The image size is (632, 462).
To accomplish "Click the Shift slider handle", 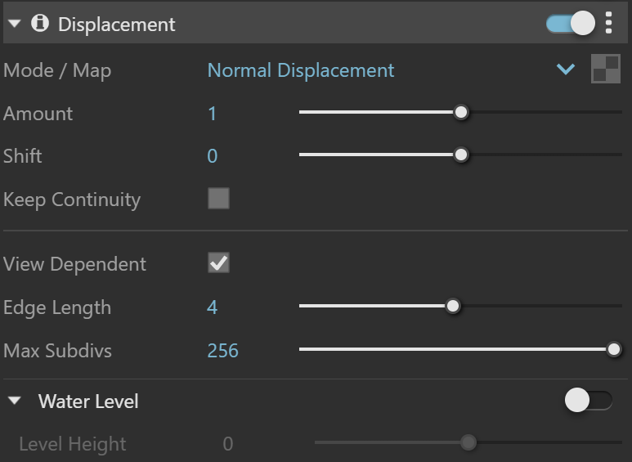I will click(x=460, y=155).
